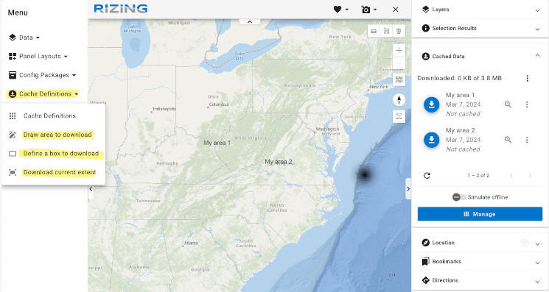Click the trash delete icon on map
Image resolution: width=549 pixels, height=292 pixels.
click(x=399, y=32)
